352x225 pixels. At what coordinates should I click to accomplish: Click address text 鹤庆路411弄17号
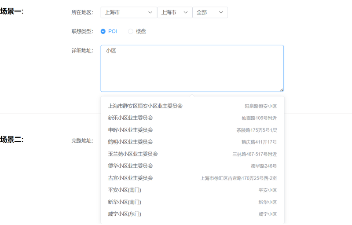259,142
